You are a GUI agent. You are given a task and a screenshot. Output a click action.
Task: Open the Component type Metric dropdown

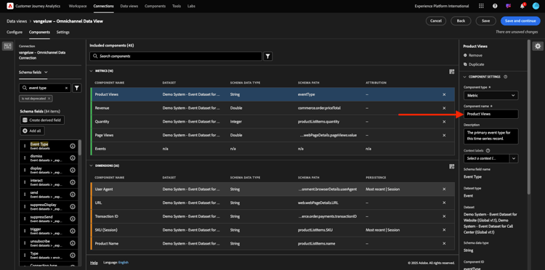pos(490,95)
